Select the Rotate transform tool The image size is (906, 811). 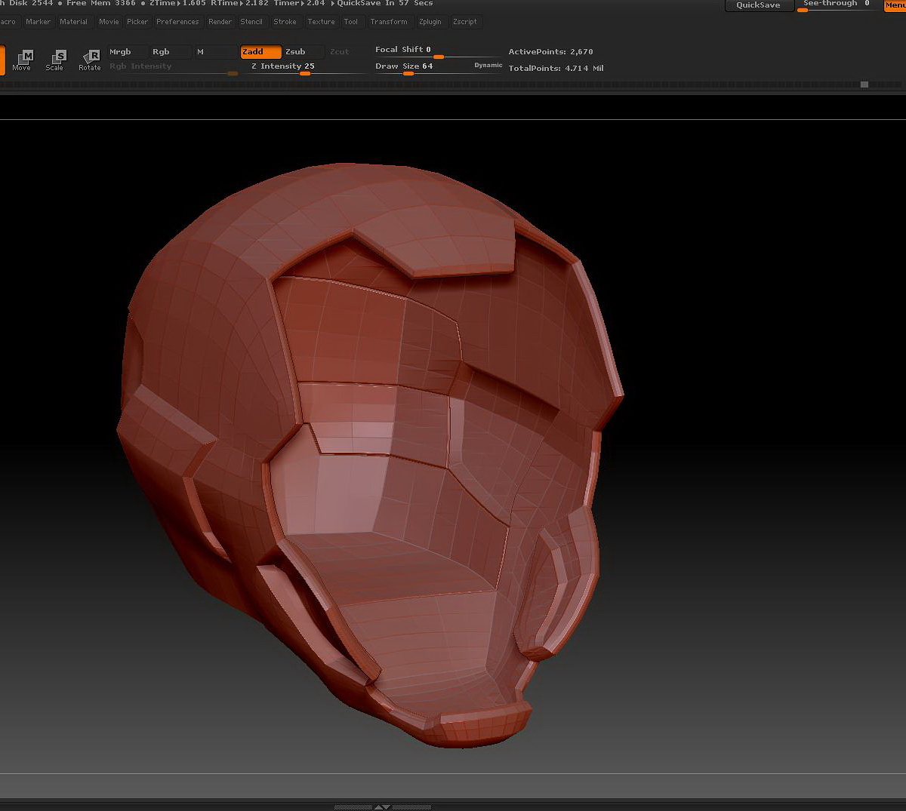tap(90, 60)
